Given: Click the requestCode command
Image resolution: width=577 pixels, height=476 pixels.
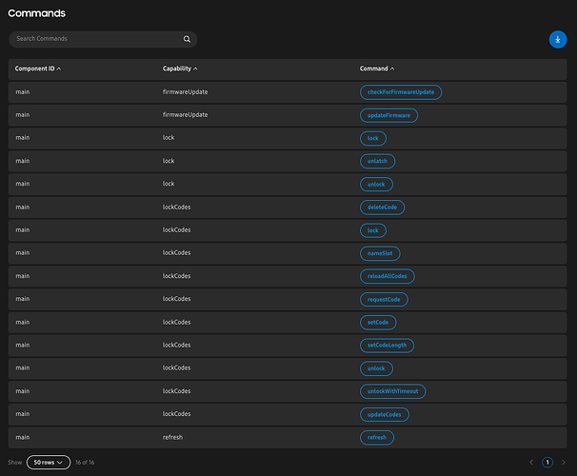Looking at the screenshot, I should pos(384,300).
